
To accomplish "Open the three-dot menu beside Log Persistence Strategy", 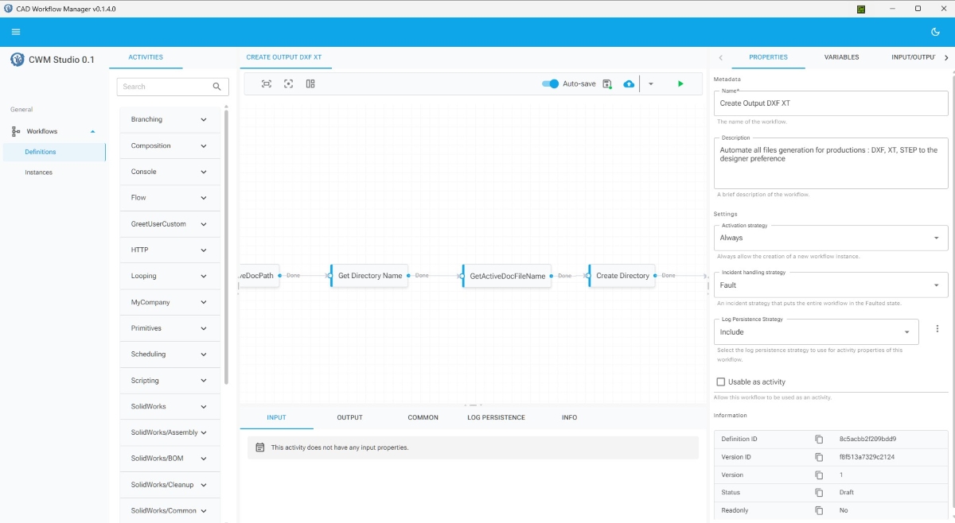I will 937,328.
